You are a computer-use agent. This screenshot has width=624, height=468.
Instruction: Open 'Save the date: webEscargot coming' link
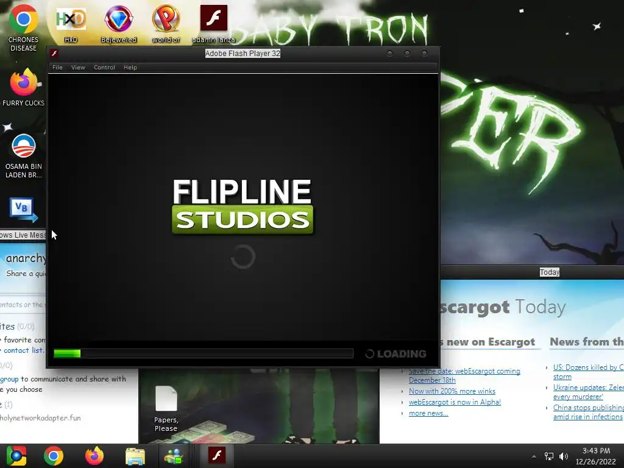coord(464,375)
